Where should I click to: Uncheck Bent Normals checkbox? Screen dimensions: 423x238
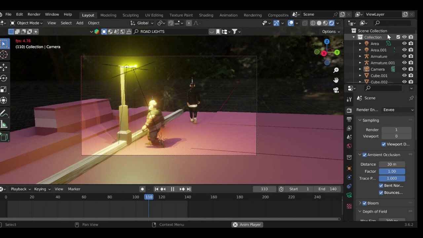pos(381,185)
